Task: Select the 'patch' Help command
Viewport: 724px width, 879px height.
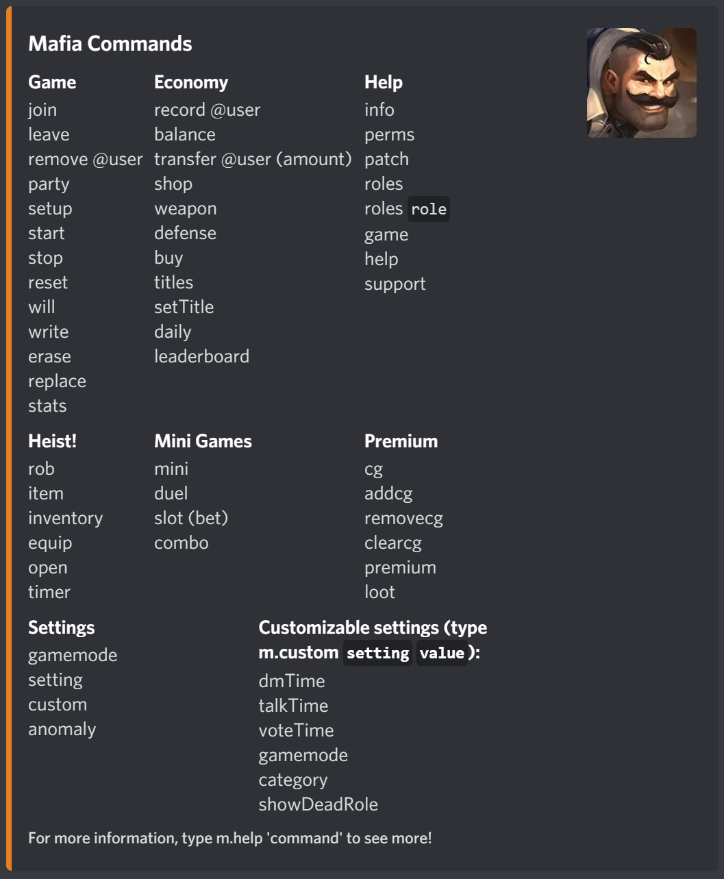Action: tap(386, 160)
